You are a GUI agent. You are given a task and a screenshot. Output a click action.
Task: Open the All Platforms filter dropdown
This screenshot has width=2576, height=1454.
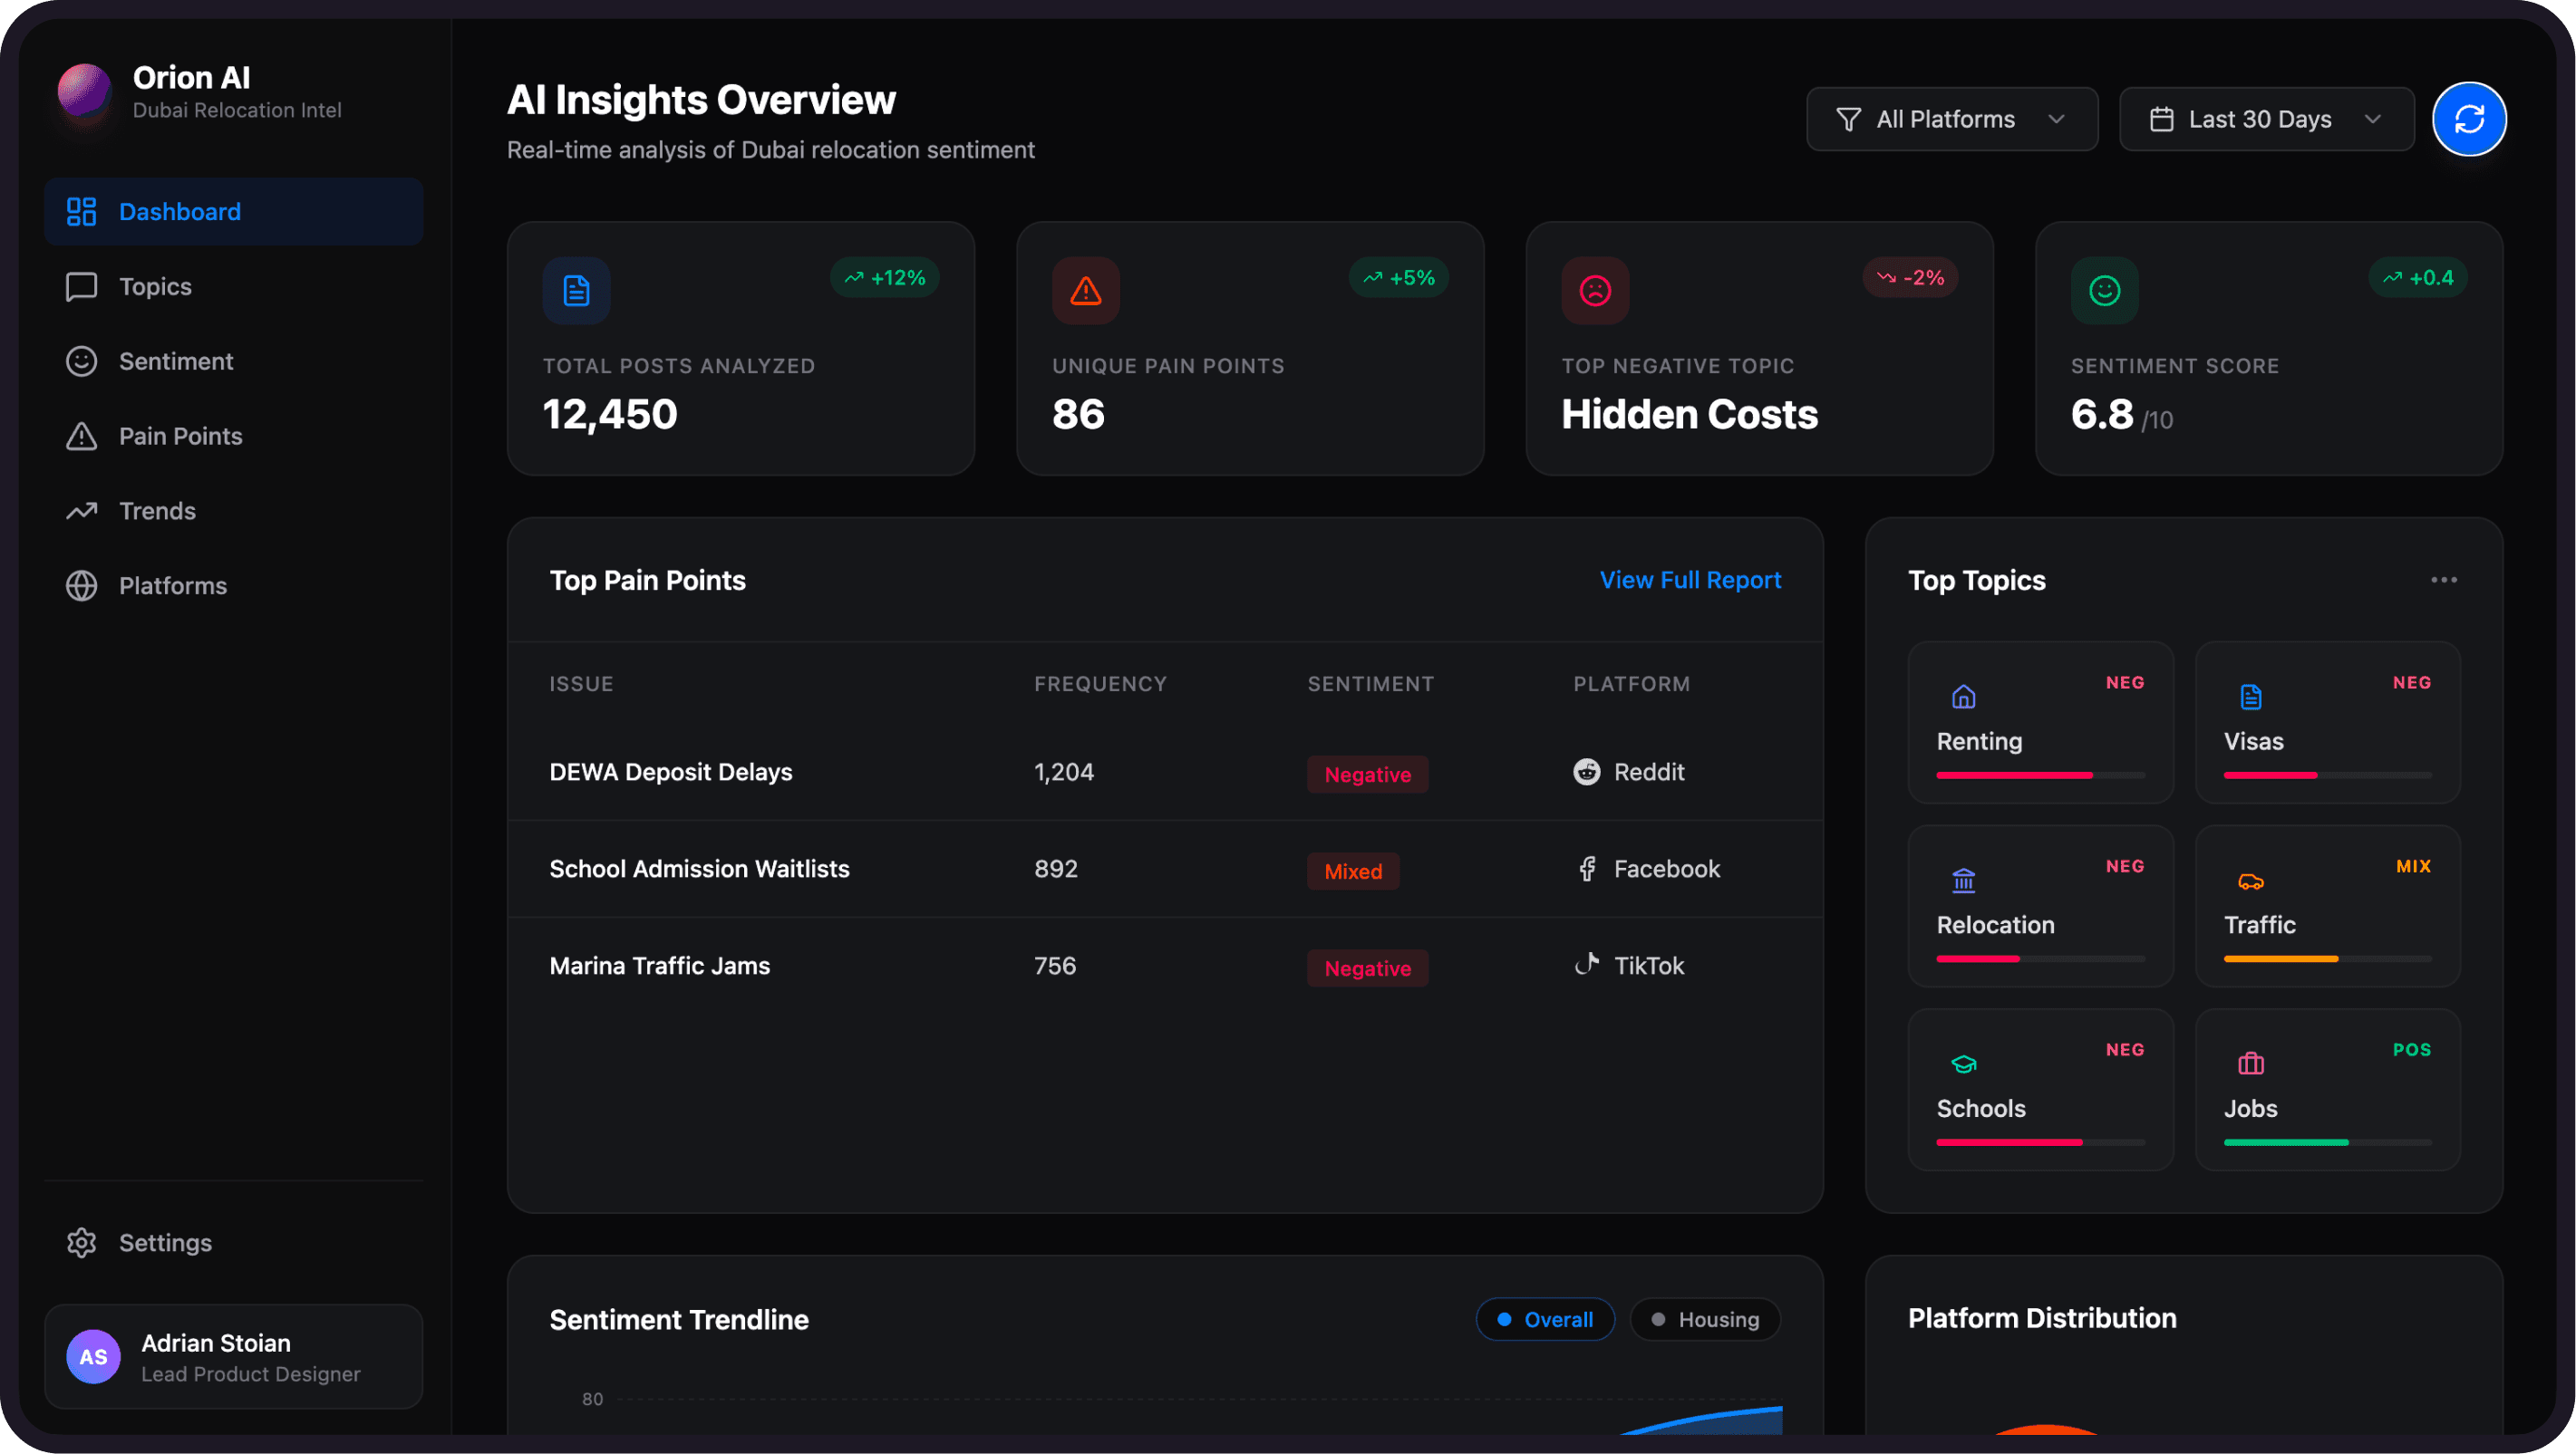click(x=1951, y=119)
